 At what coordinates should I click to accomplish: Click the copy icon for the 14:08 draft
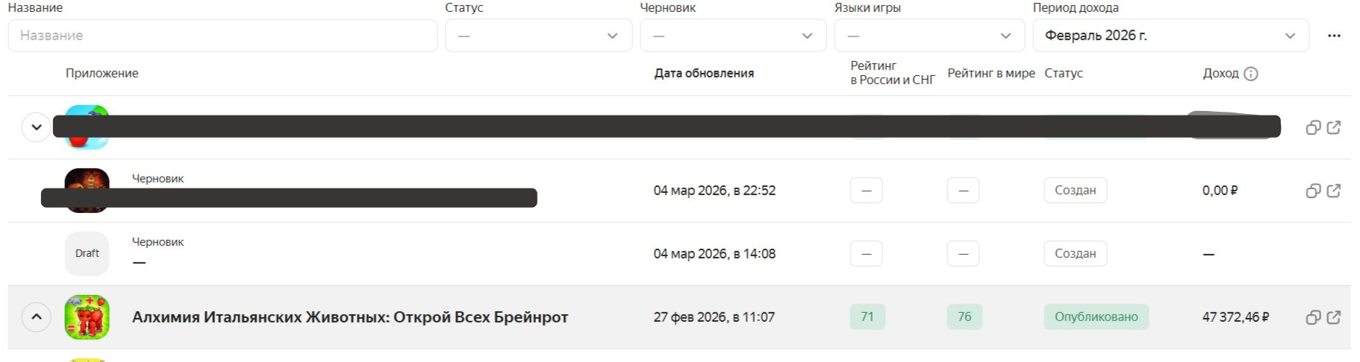(1313, 254)
